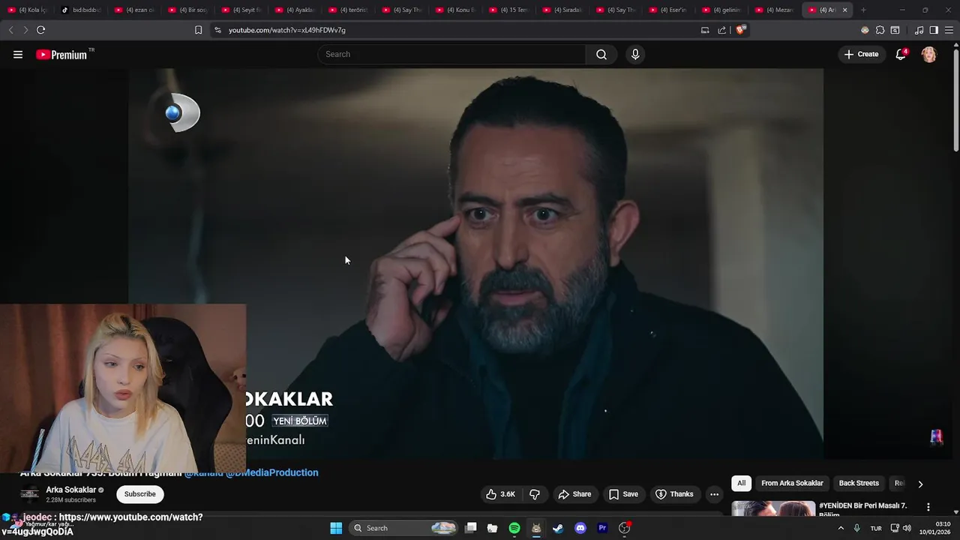Open the @DMediaProduction link in title
Viewport: 960px width, 540px height.
(272, 472)
